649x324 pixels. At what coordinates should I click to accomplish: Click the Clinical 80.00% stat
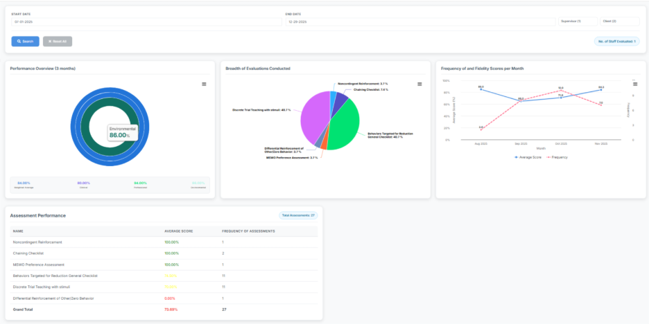(84, 185)
